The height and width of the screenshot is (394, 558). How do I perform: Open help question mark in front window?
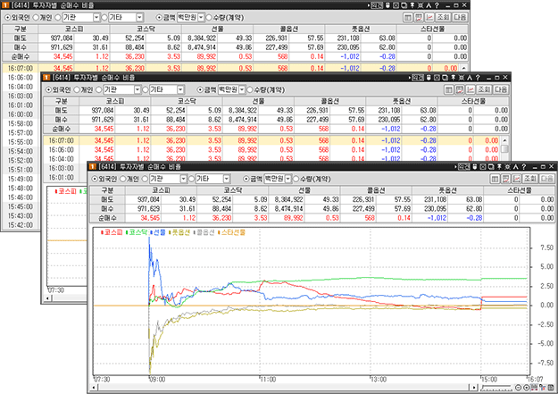524,167
